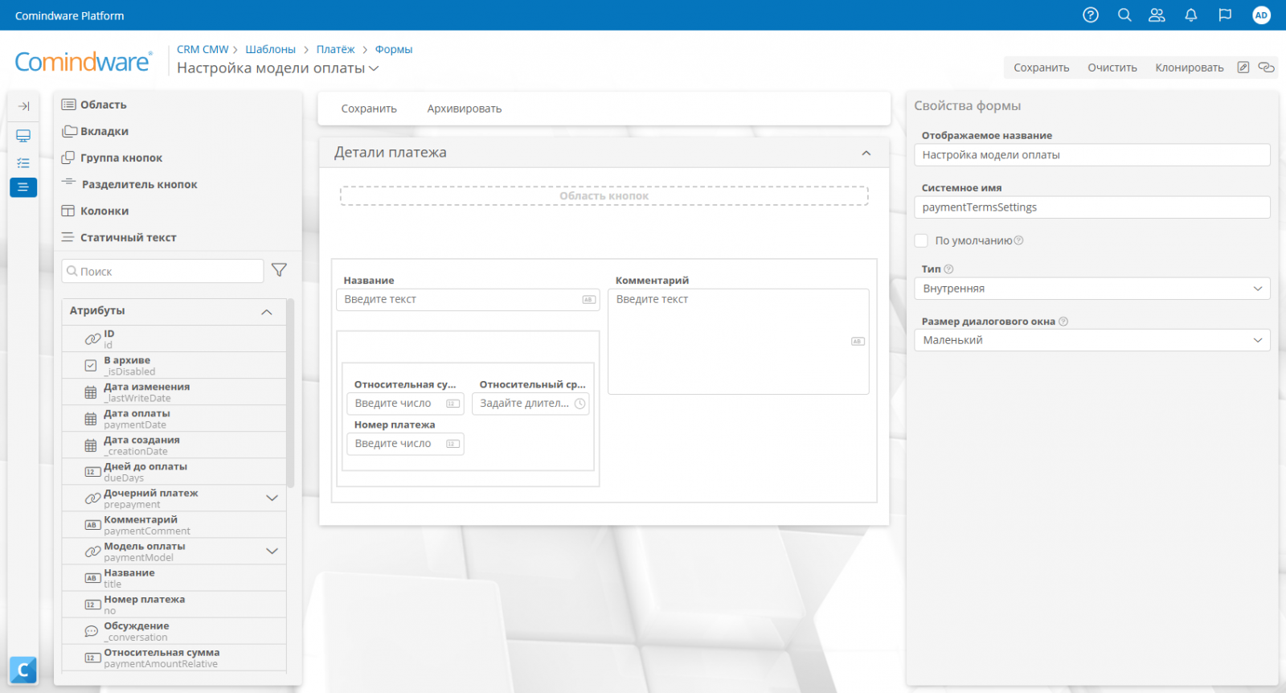The height and width of the screenshot is (693, 1286).
Task: Open the 'Размер диалогового окна' dropdown
Action: pos(1091,340)
